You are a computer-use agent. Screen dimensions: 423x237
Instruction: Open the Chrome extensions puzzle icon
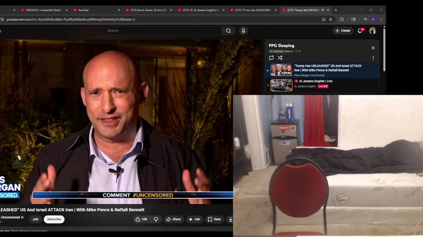pos(342,19)
